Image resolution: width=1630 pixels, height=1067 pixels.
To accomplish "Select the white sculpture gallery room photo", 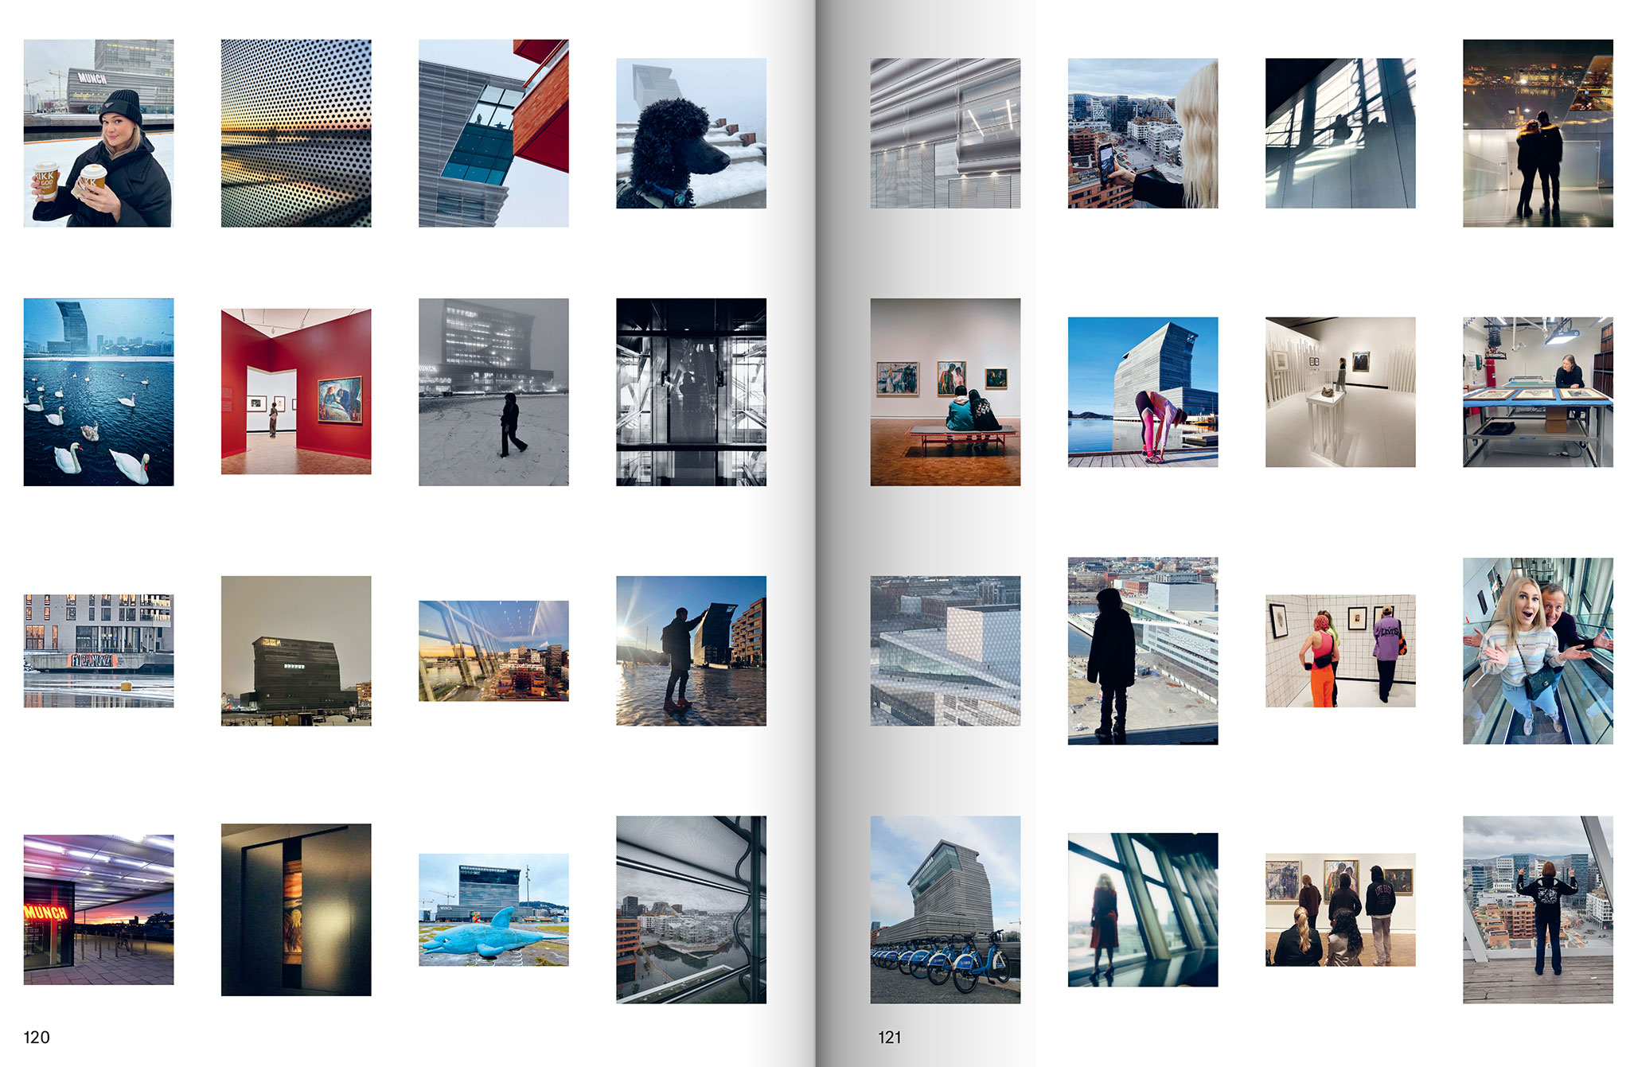I will point(1340,392).
